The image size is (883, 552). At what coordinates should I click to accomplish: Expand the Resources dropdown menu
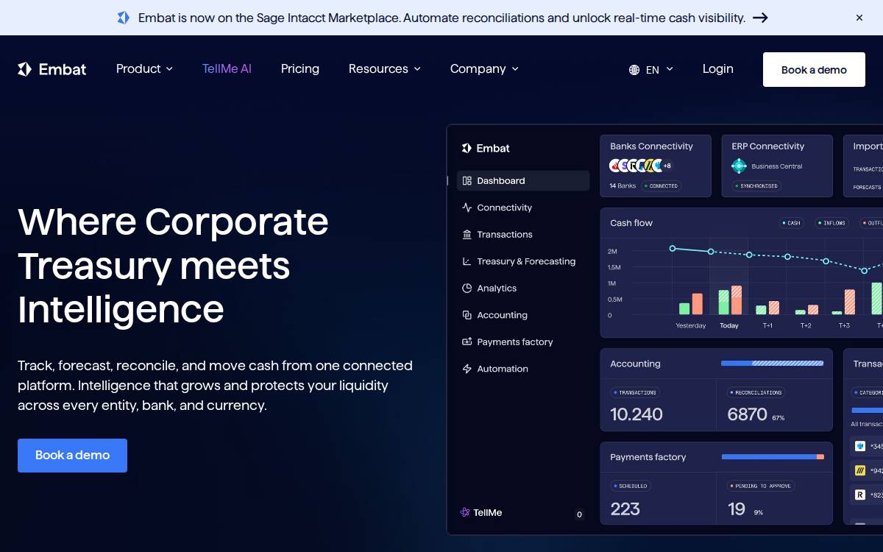point(385,68)
